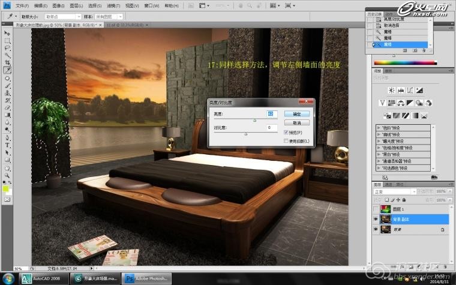Create new snapshot in History panel (camera icon)
Image resolution: width=456 pixels, height=285 pixels.
415,50
